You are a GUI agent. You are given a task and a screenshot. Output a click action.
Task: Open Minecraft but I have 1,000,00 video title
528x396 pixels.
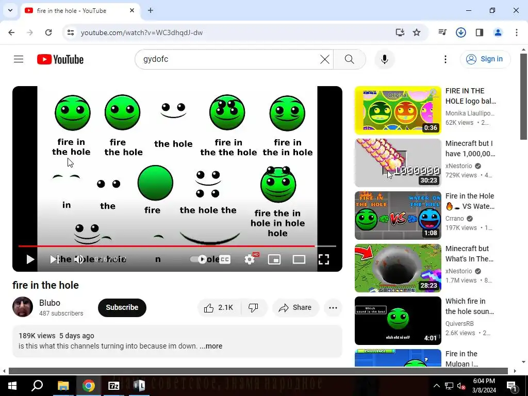point(470,148)
